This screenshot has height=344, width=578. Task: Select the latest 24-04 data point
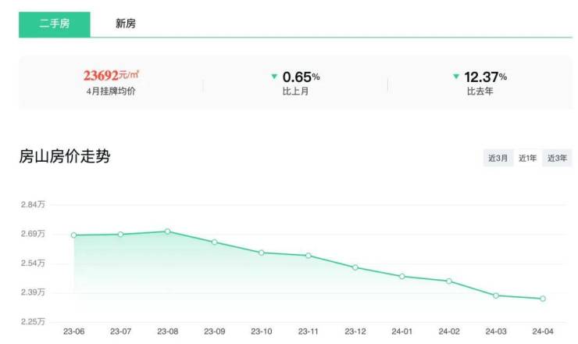542,299
